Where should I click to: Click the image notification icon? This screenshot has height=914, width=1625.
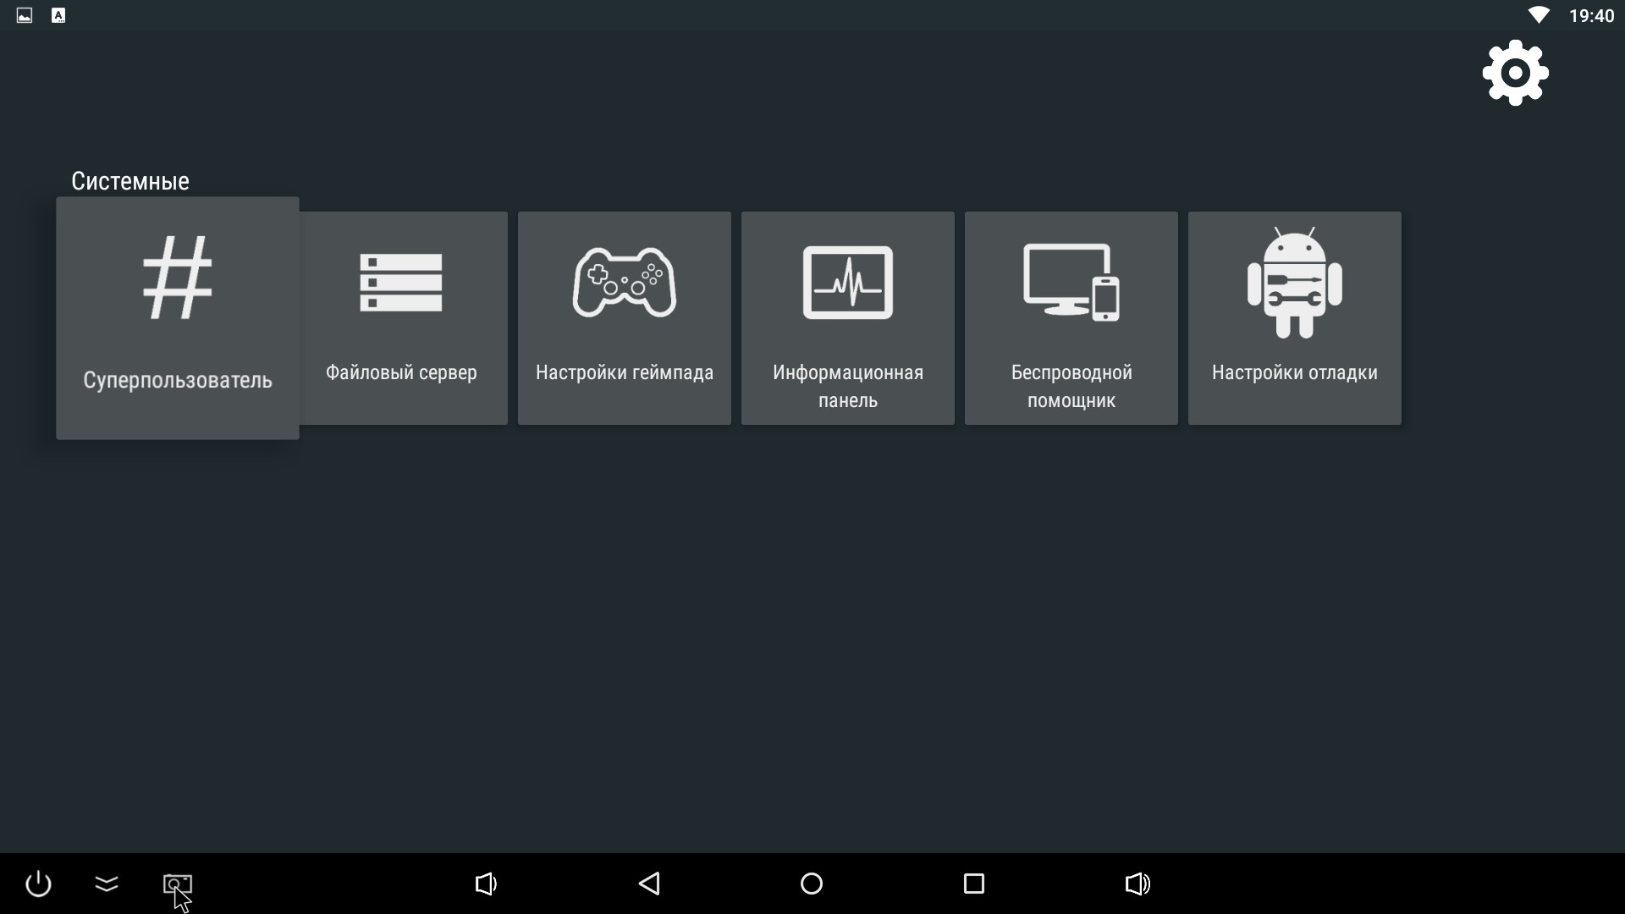[25, 15]
